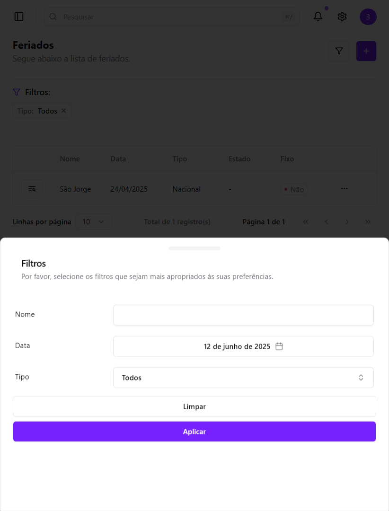The width and height of the screenshot is (389, 511).
Task: Go to the next page
Action: tap(347, 221)
